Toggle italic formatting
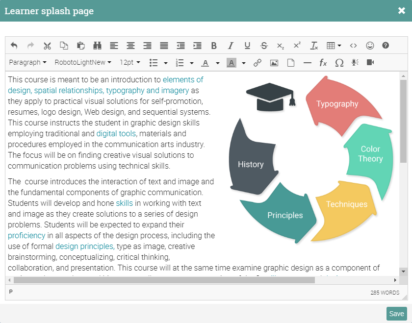The image size is (412, 323). point(231,46)
